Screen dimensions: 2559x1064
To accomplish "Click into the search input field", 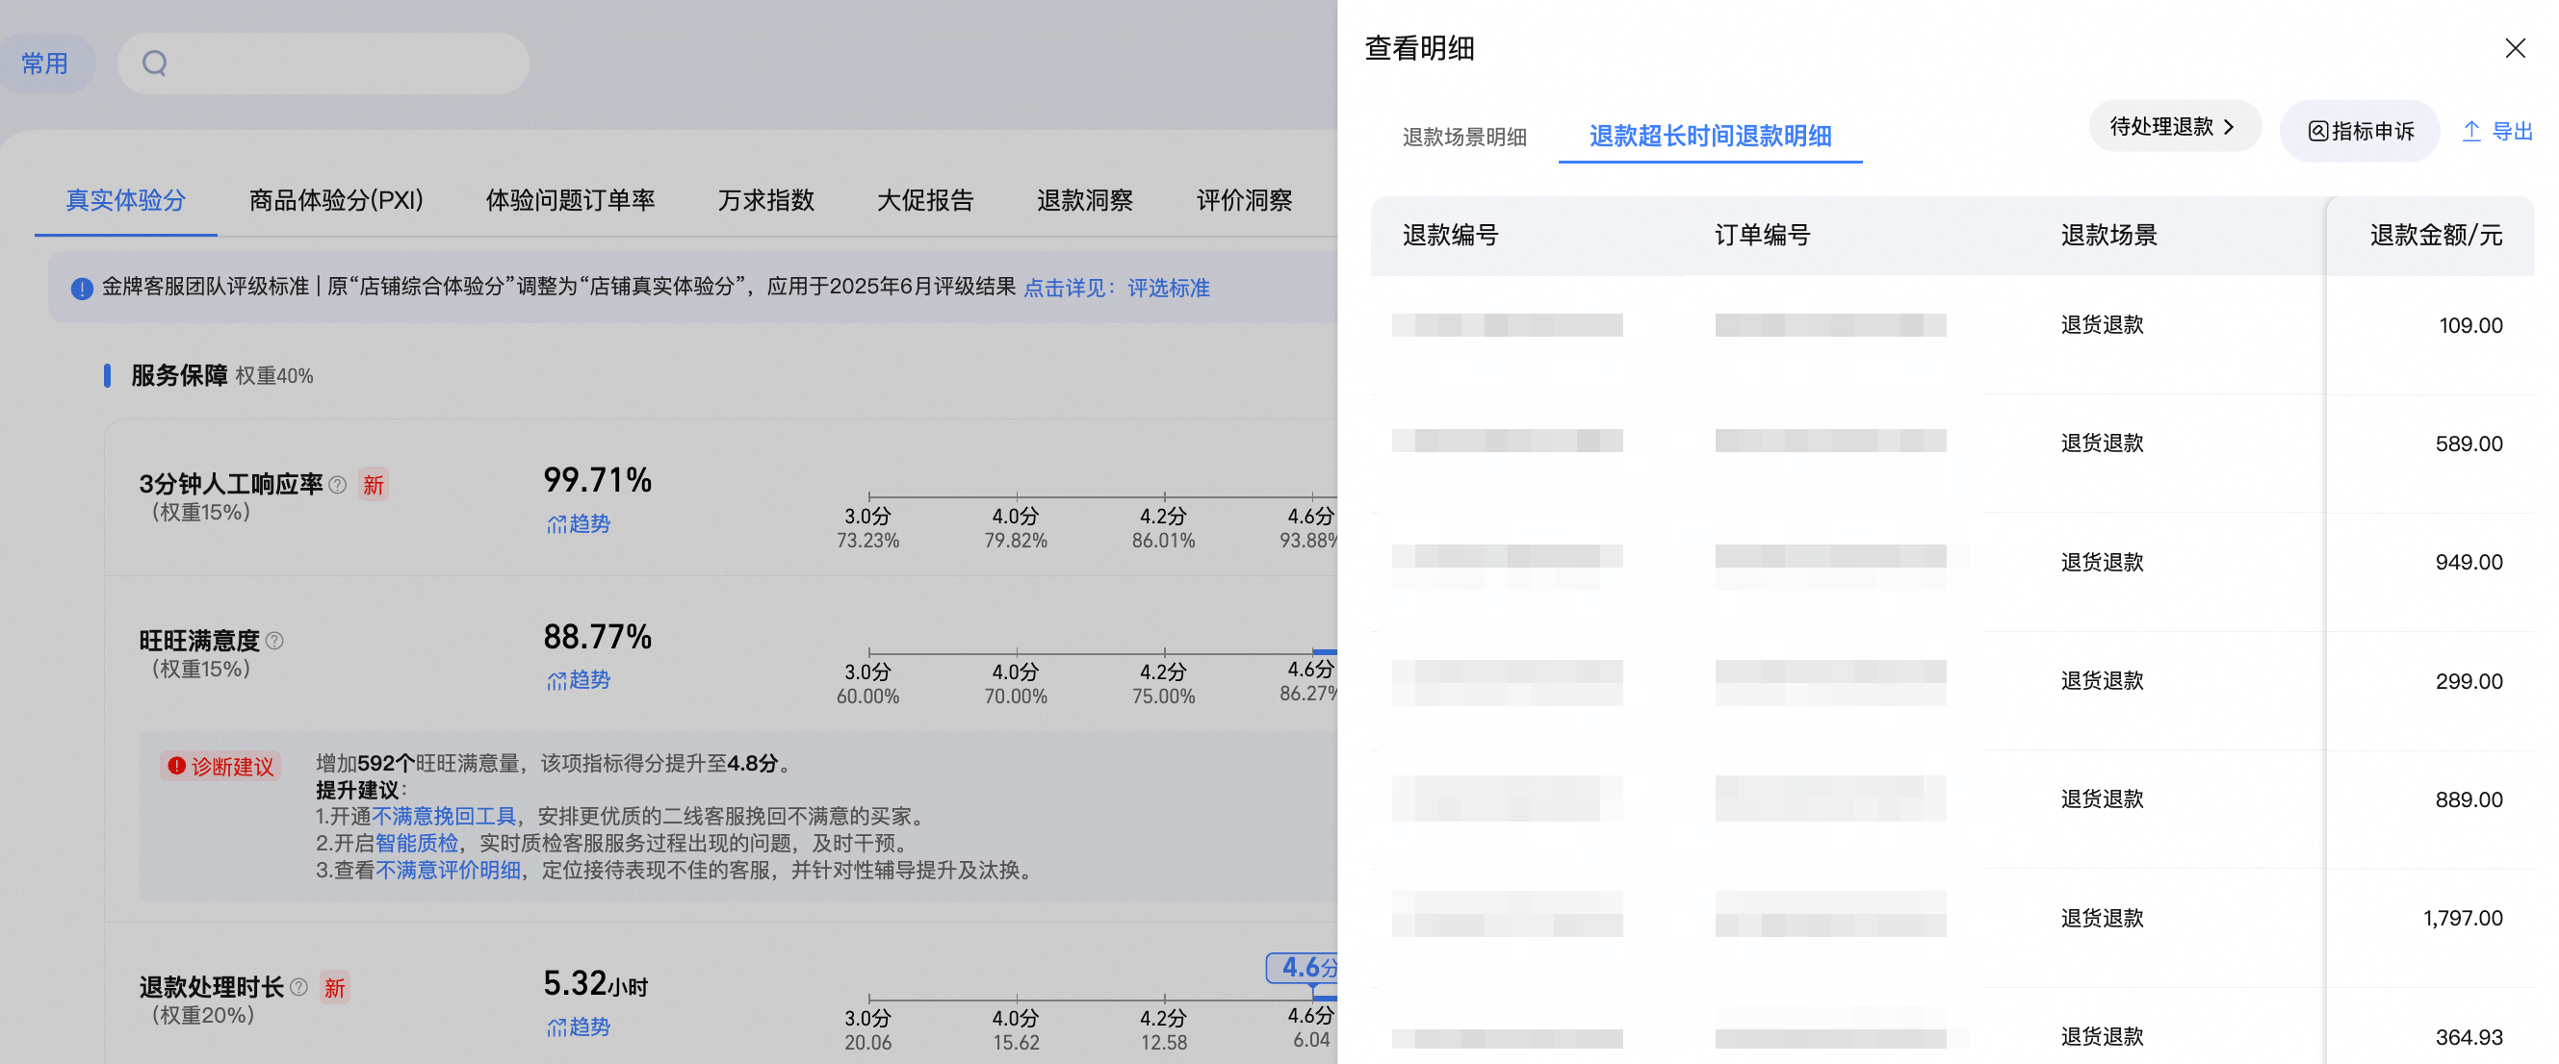I will coord(323,63).
